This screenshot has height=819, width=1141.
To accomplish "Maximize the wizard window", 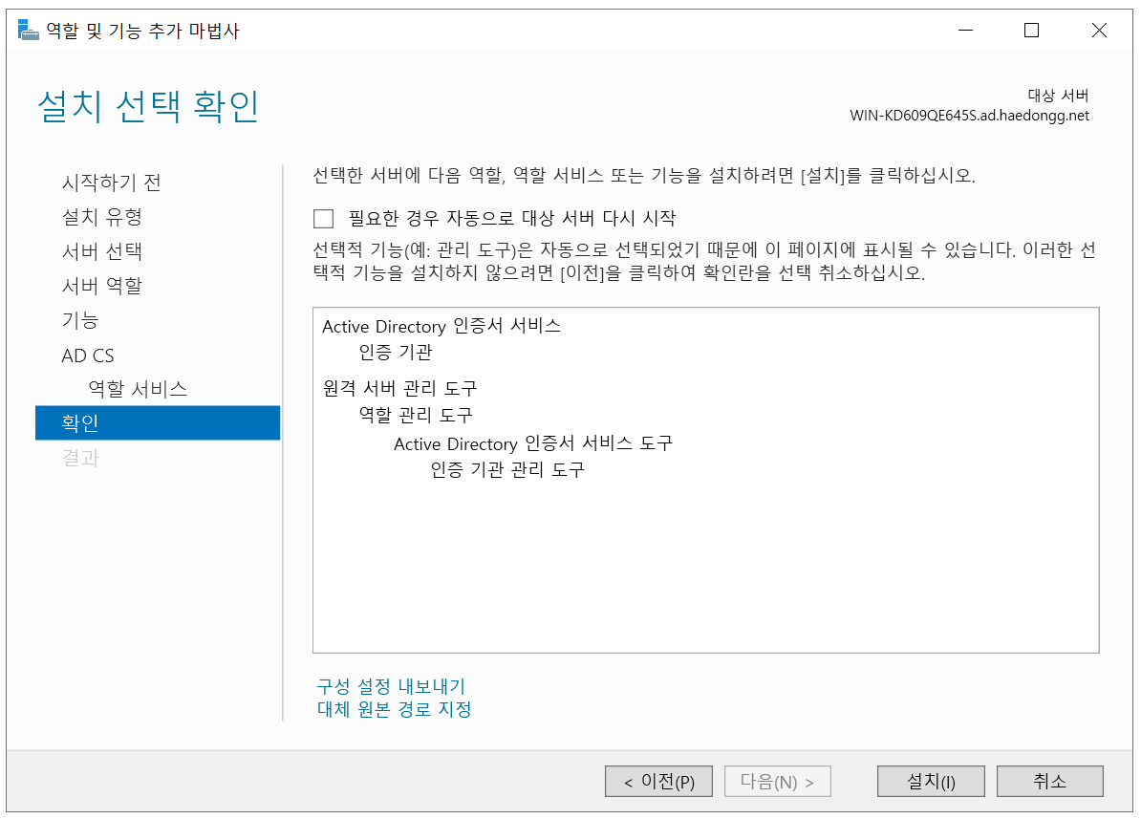I will coord(1031,30).
